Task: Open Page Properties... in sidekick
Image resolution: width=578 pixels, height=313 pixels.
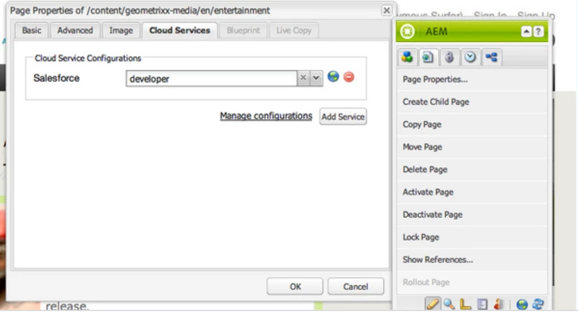Action: click(472, 80)
